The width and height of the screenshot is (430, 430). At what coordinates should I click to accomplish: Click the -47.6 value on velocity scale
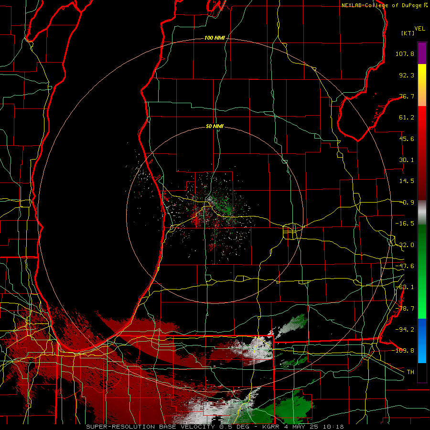click(405, 266)
